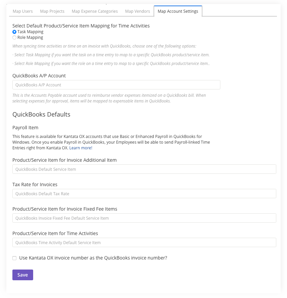Click the Tax Rate for Invoices label

35,184
